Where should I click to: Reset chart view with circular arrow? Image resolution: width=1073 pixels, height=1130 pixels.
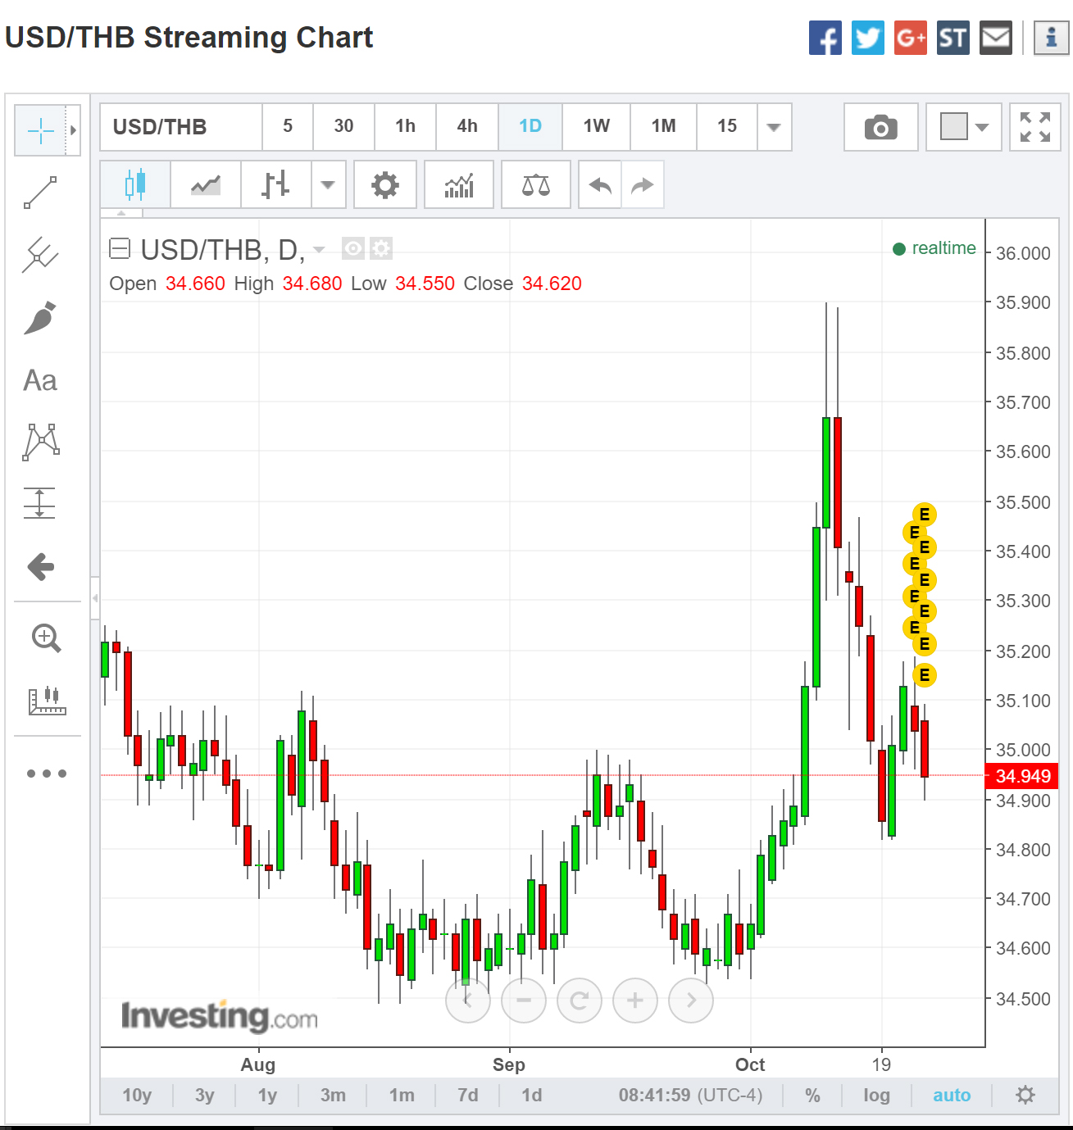coord(580,1001)
